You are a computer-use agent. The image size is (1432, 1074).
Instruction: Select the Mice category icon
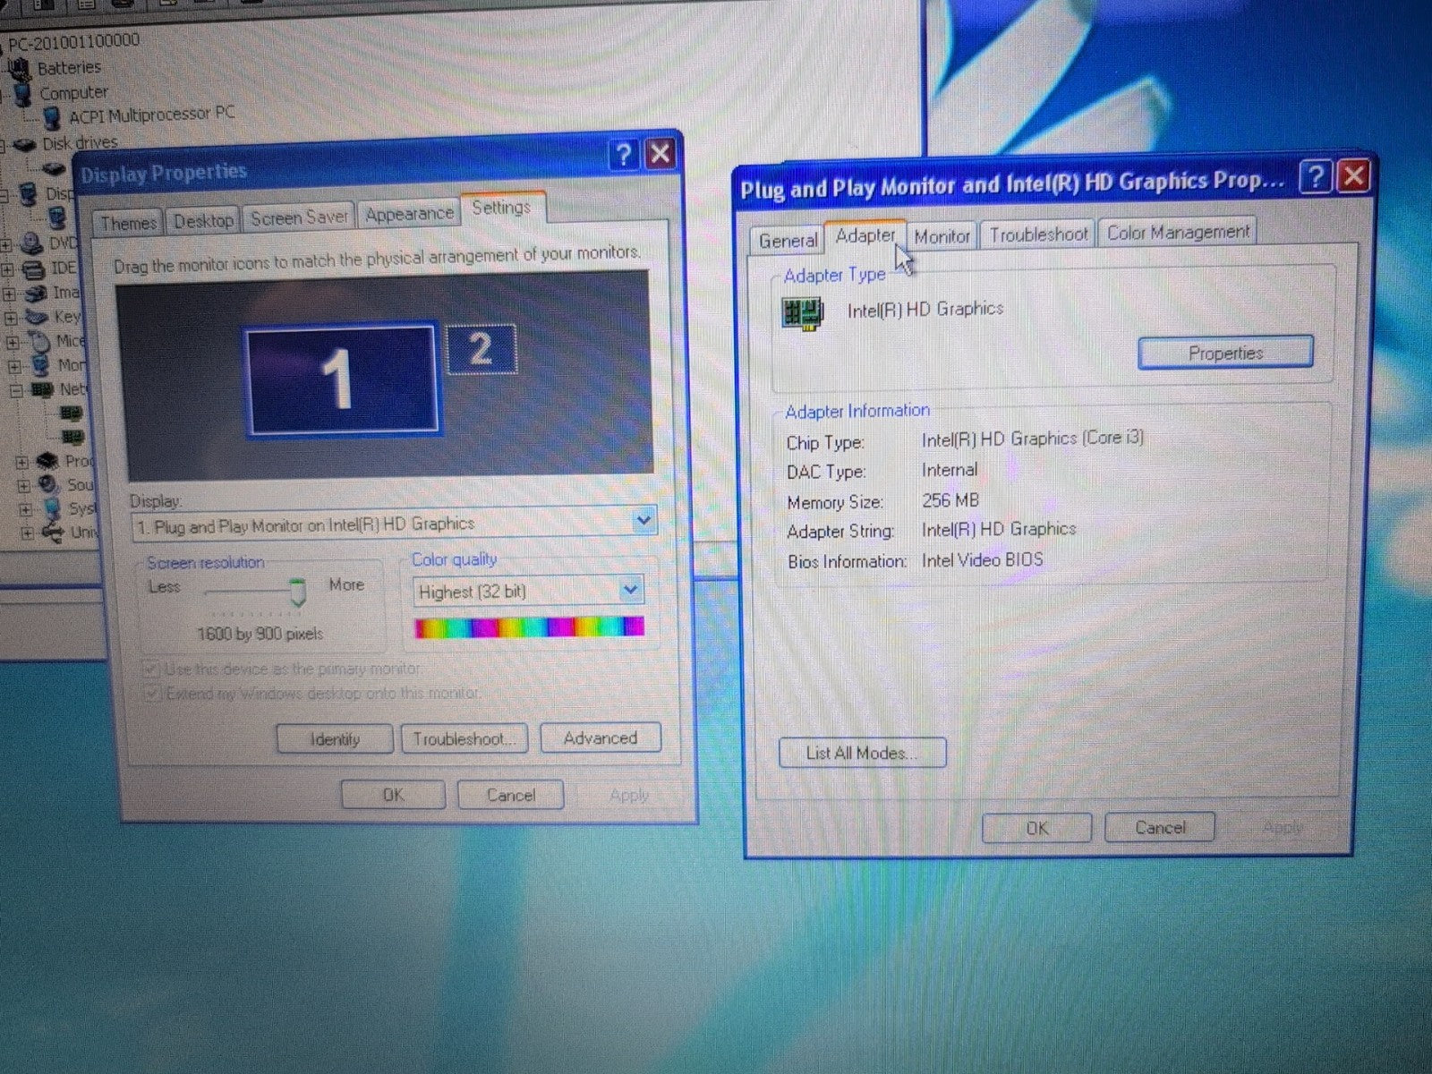coord(38,341)
